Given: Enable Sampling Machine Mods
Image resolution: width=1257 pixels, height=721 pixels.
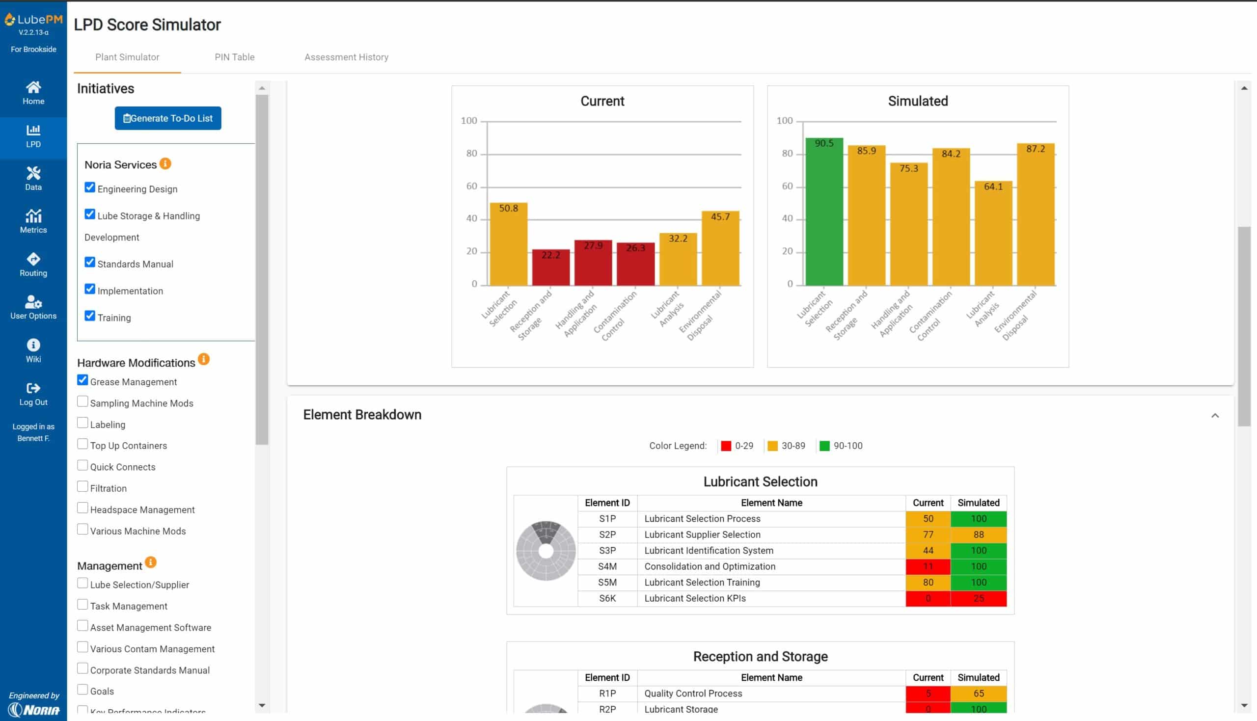Looking at the screenshot, I should (x=82, y=401).
